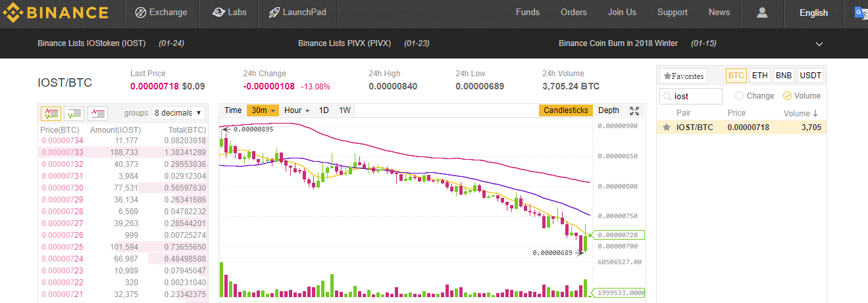Open the user account icon
868x303 pixels.
point(763,12)
